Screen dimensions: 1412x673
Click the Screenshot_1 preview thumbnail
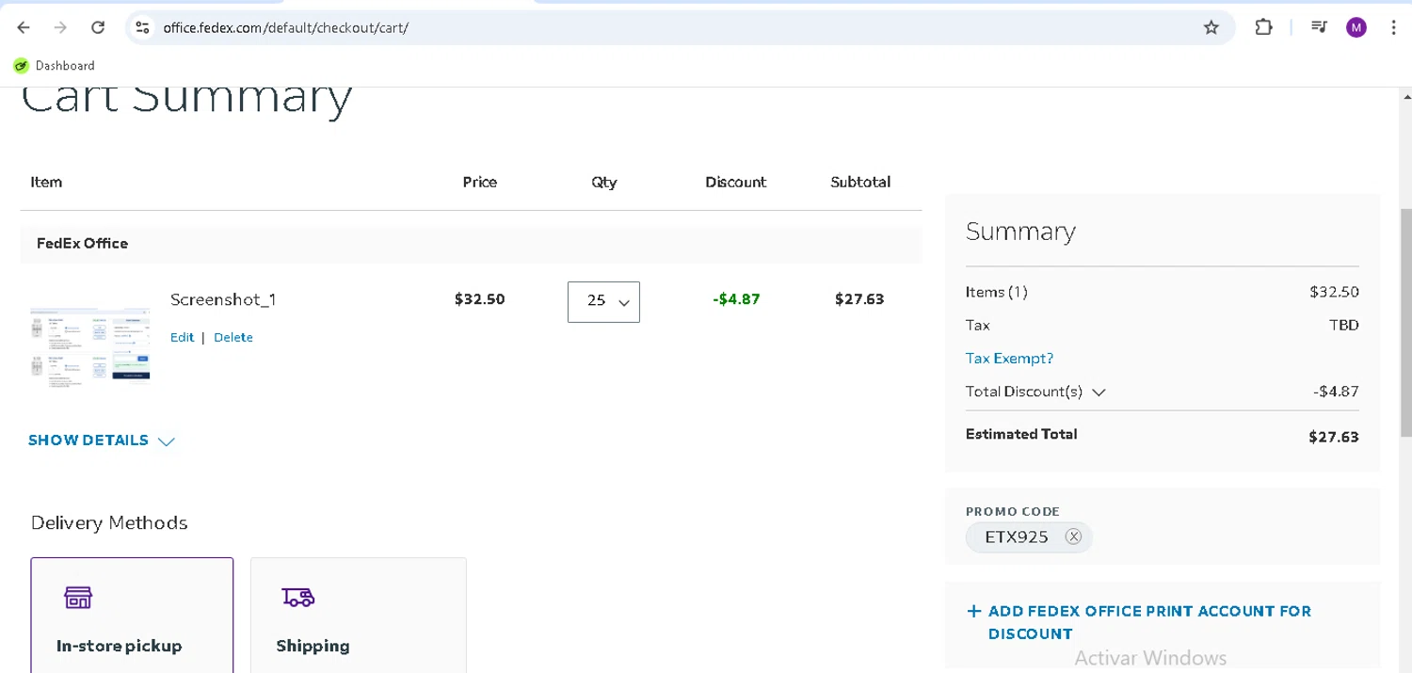90,344
